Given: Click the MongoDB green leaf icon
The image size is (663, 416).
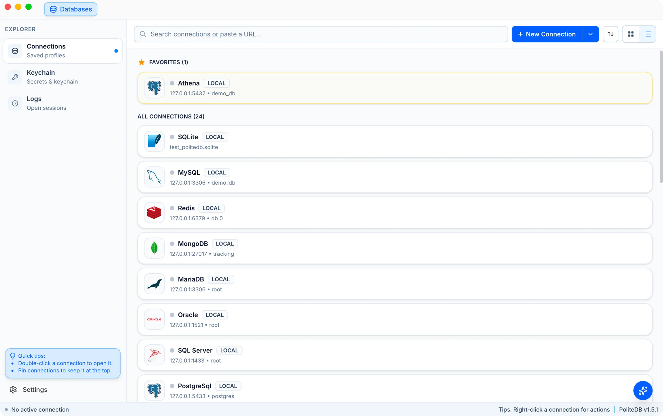Looking at the screenshot, I should pos(154,248).
